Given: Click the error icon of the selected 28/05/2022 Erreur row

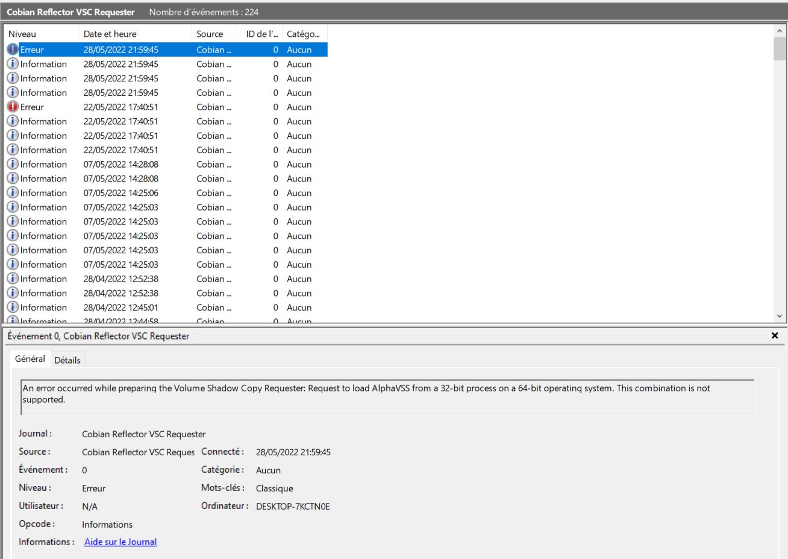Looking at the screenshot, I should coord(13,49).
